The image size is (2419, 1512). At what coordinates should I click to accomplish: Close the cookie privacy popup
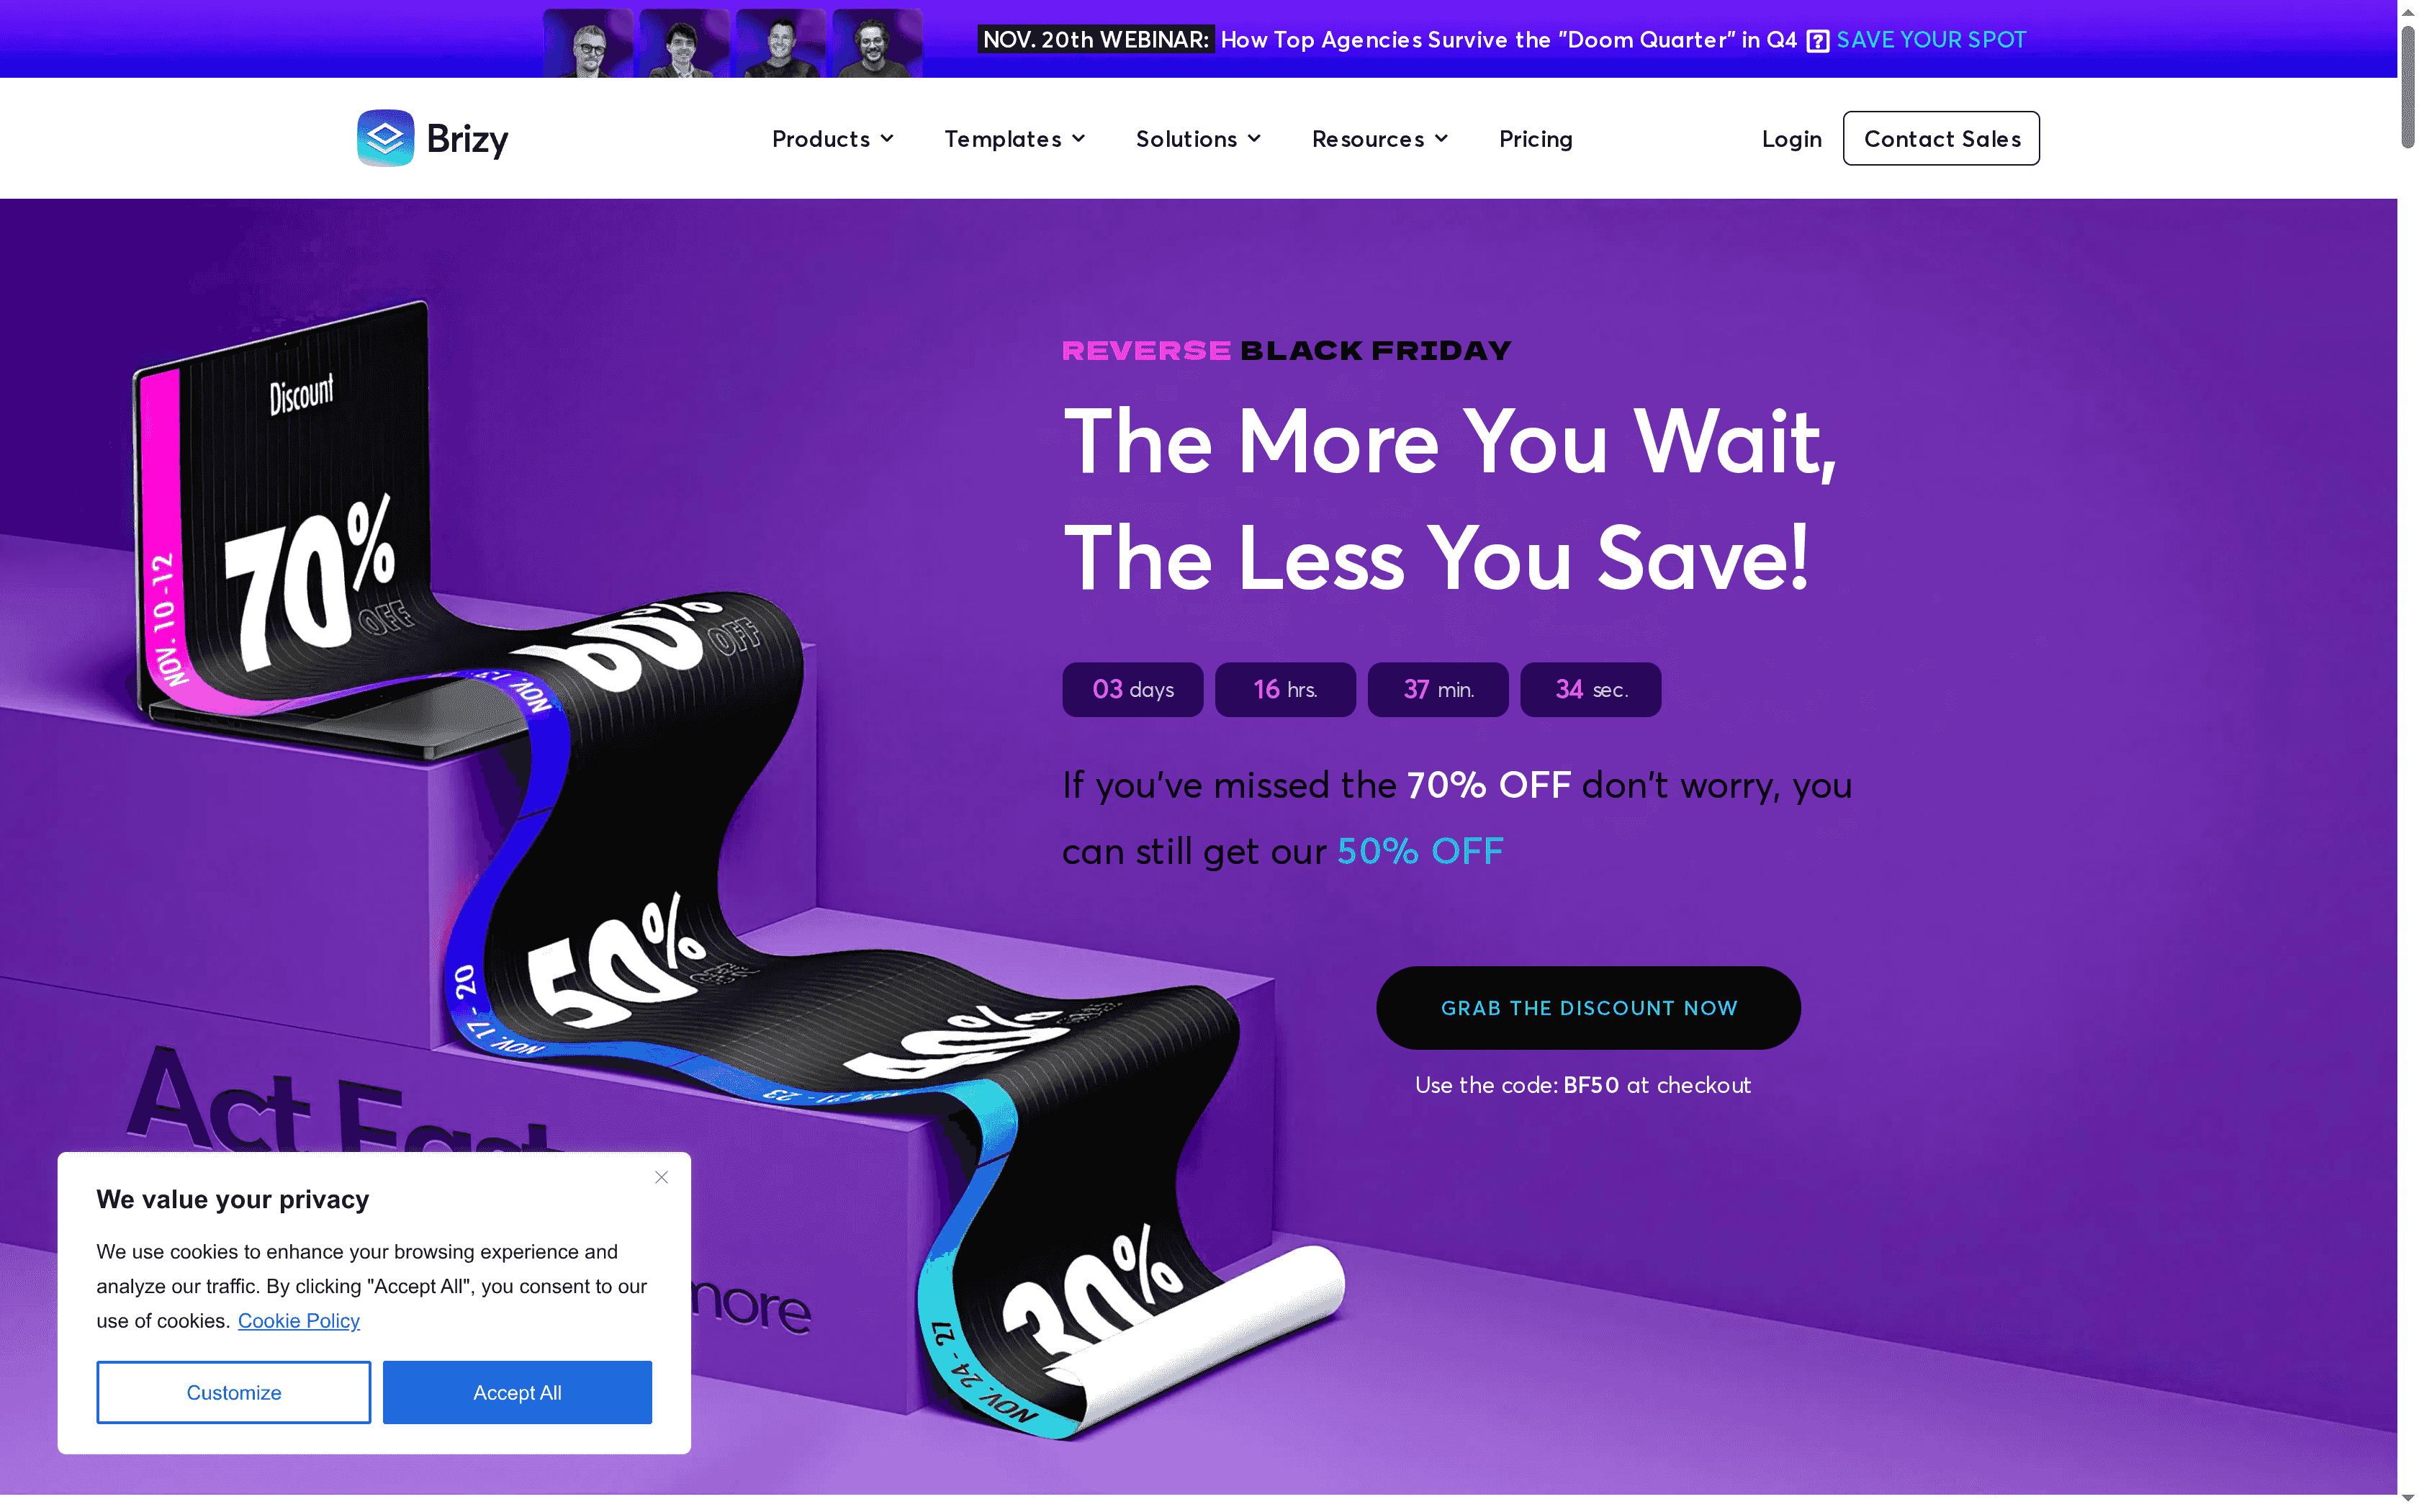pyautogui.click(x=662, y=1177)
